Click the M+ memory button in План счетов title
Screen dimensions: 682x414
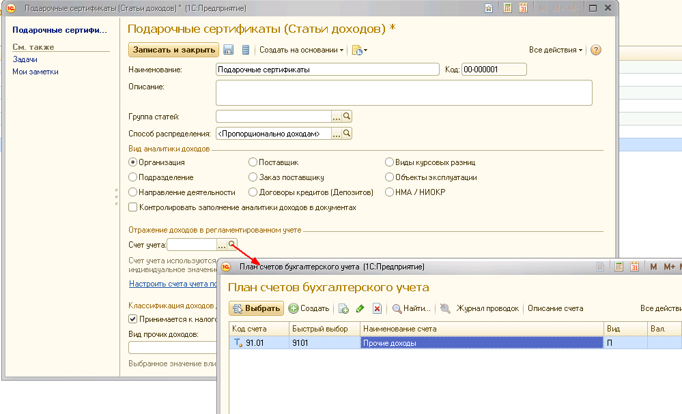click(x=670, y=267)
